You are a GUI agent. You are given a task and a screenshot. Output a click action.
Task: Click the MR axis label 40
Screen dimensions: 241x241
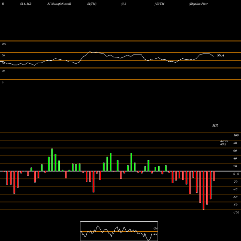[x=235, y=159]
